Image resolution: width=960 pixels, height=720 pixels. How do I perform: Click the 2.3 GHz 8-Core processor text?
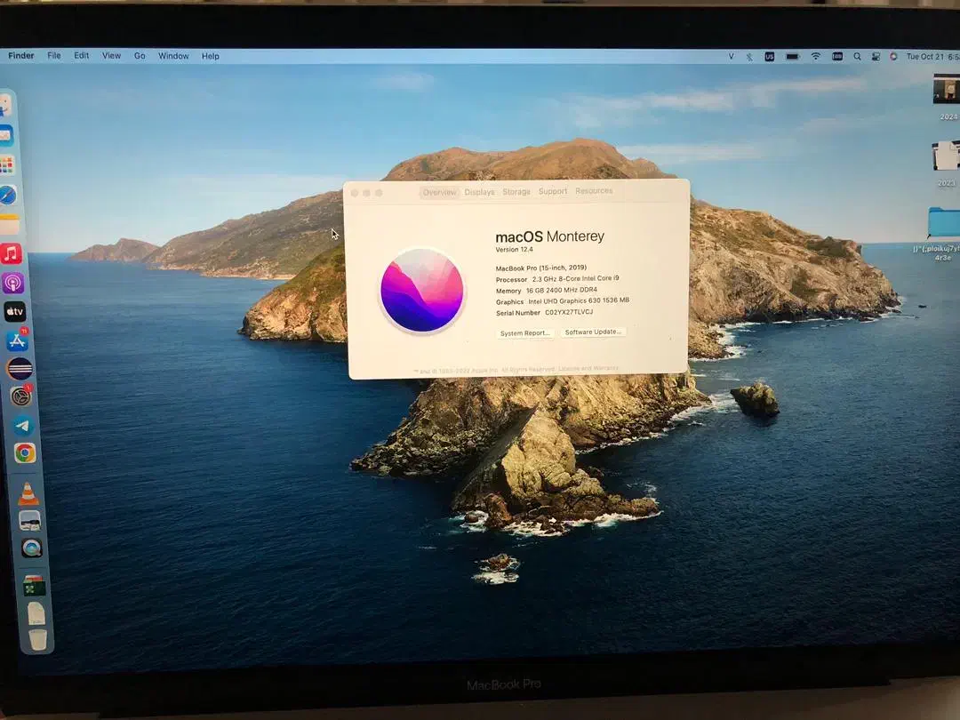pos(575,278)
